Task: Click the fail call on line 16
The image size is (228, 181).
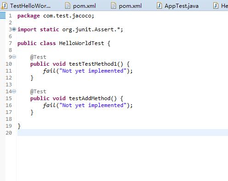Action: pos(49,105)
